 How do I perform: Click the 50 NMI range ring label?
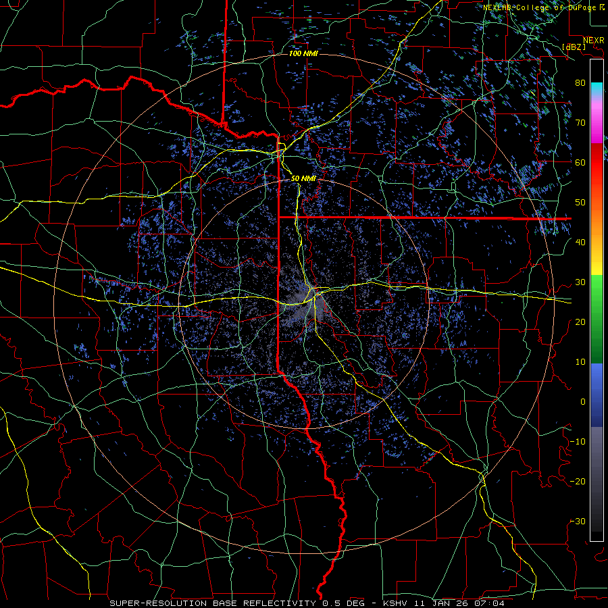tap(303, 178)
